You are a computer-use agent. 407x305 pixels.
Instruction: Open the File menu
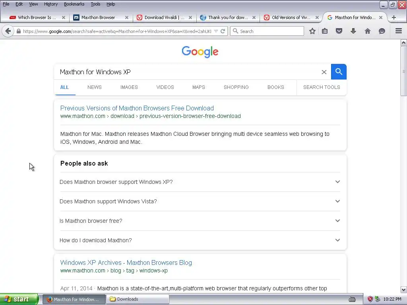(6, 4)
